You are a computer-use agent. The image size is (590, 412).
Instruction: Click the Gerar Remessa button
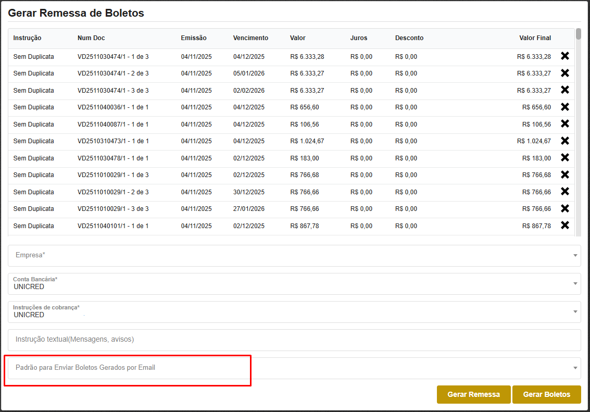[473, 394]
